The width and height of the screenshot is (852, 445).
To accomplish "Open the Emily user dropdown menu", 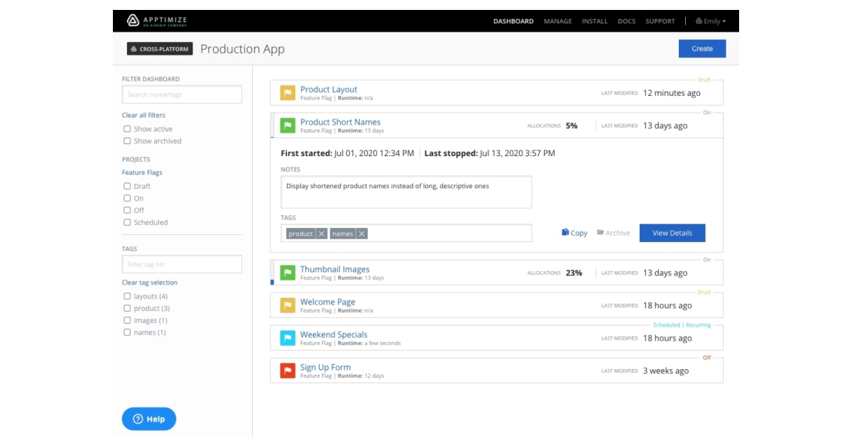I will pos(711,21).
